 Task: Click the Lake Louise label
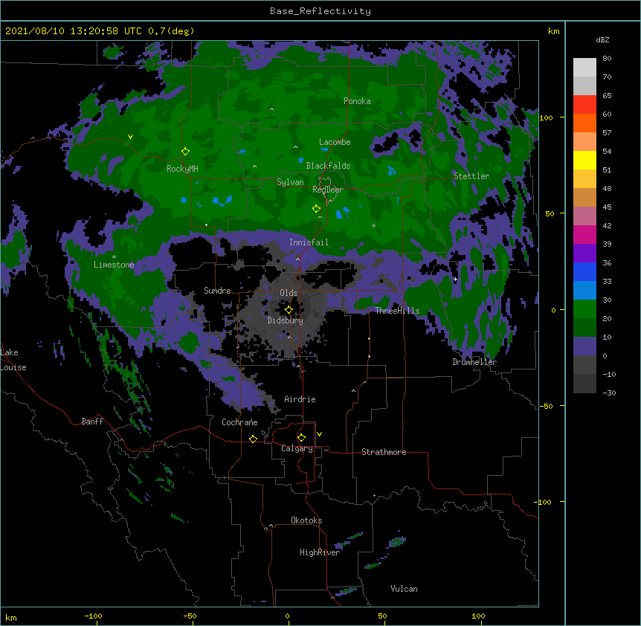tap(13, 360)
